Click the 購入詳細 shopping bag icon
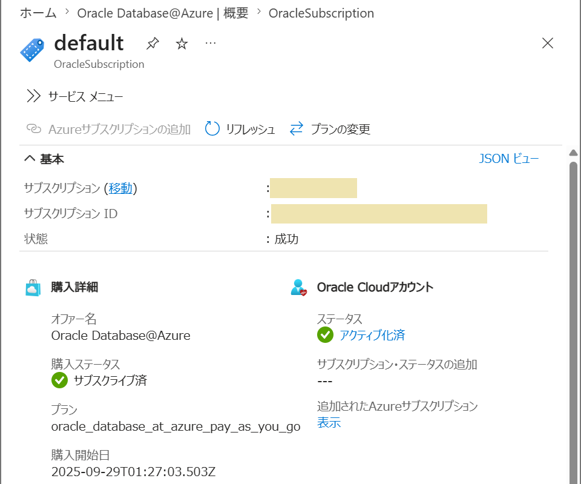 pos(33,288)
